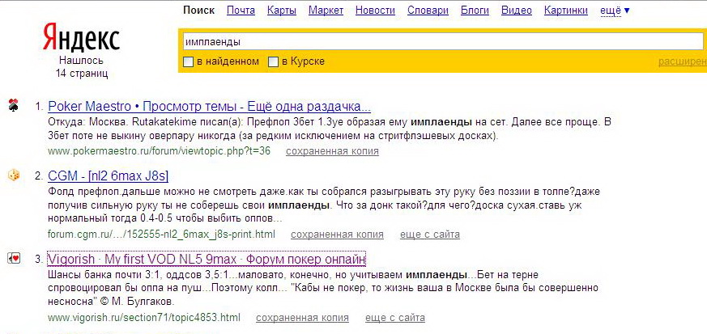Go to Карты

282,10
